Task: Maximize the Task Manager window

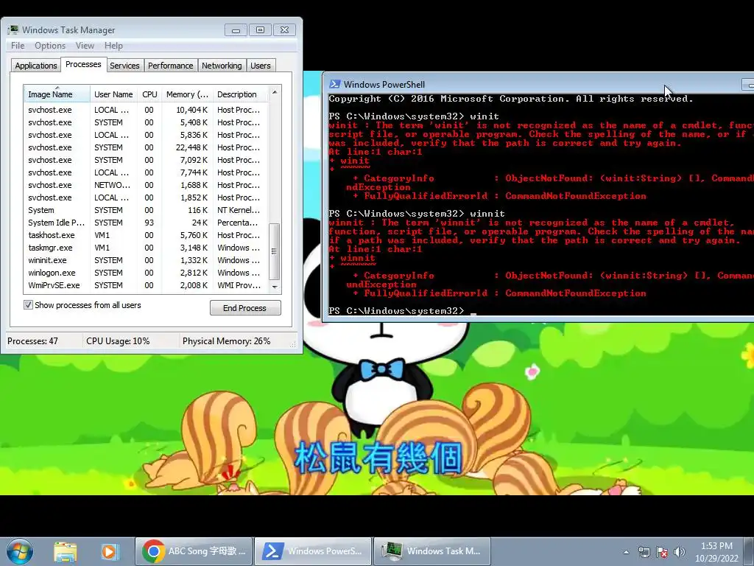Action: tap(260, 29)
